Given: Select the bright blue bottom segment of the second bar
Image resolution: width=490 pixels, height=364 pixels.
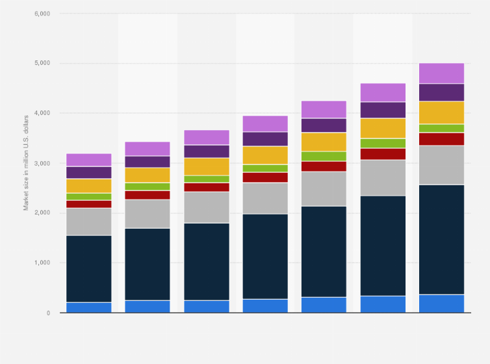Looking at the screenshot, I should pos(148,306).
